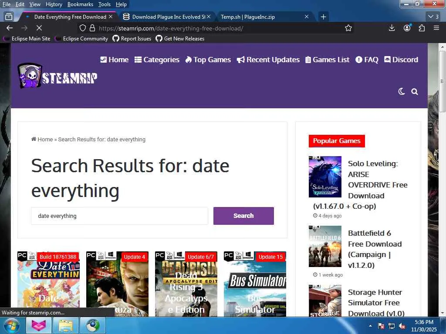Click the Storage Hunter Simulator cover image
Viewport: 446px width, 334px height.
point(325,301)
